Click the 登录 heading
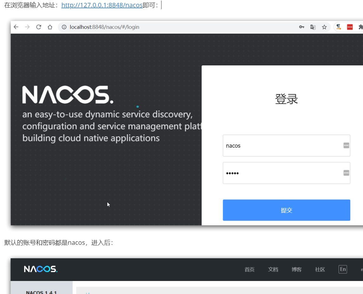This screenshot has height=294, width=363. [x=287, y=99]
